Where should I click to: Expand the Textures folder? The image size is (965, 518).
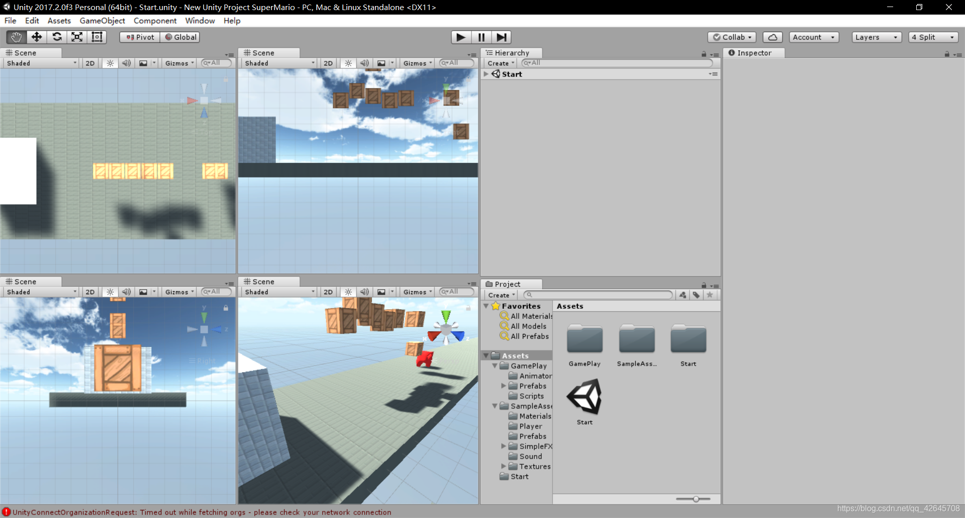point(504,466)
